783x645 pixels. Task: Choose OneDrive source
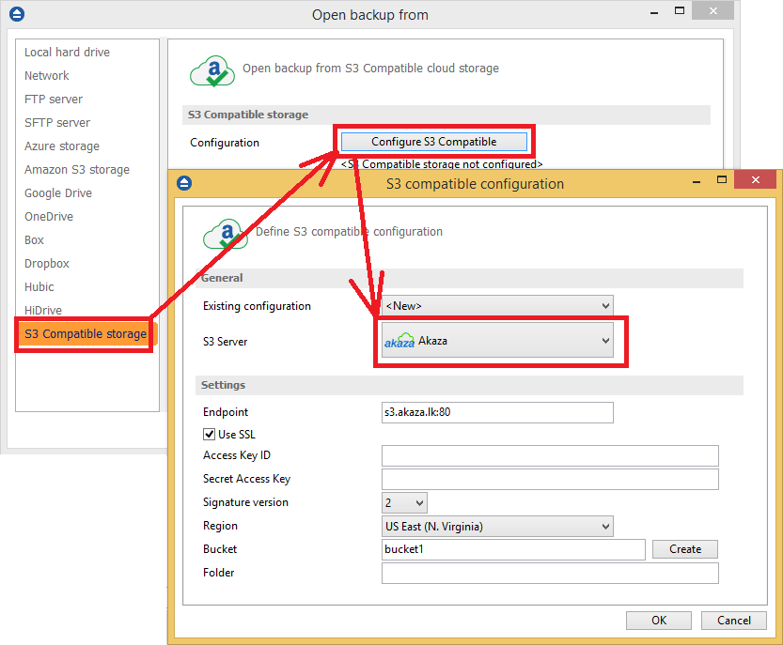(49, 217)
